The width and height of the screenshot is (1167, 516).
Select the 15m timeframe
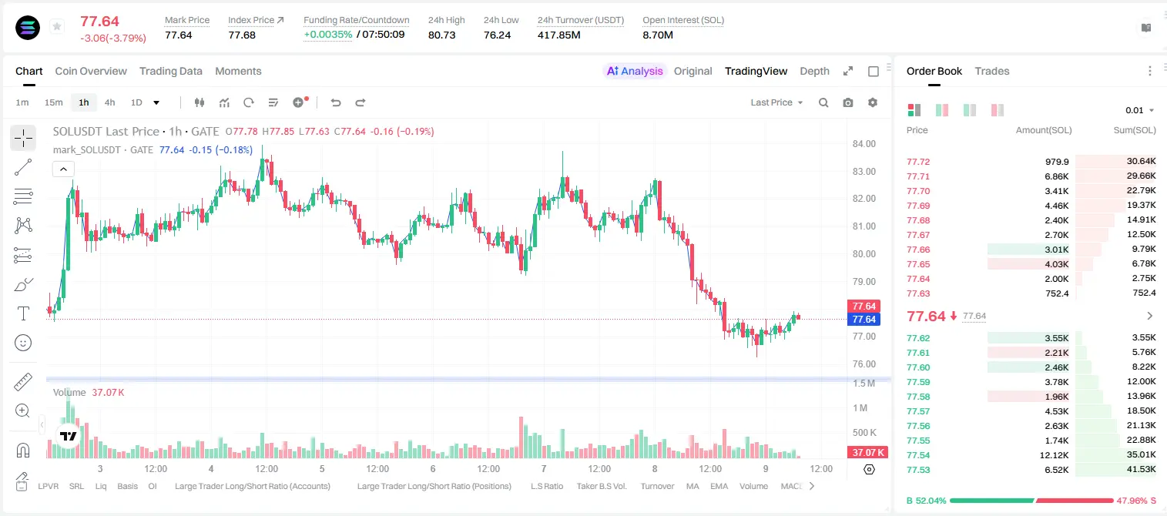coord(53,102)
